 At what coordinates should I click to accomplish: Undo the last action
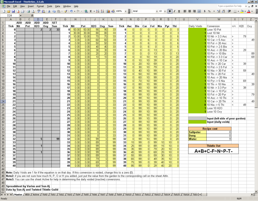coord(71,11)
